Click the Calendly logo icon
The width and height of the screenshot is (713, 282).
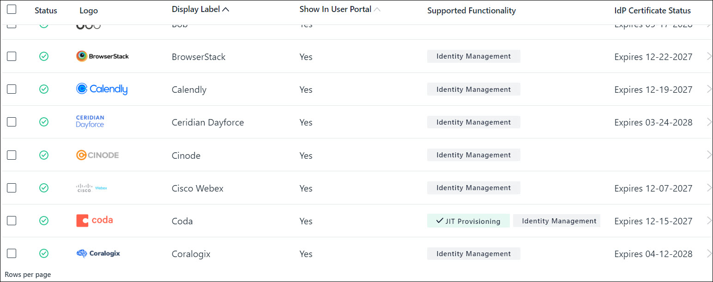point(102,89)
